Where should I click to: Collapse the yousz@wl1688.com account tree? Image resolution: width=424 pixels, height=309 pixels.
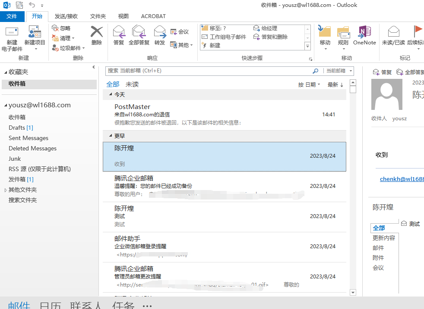[x=6, y=106]
